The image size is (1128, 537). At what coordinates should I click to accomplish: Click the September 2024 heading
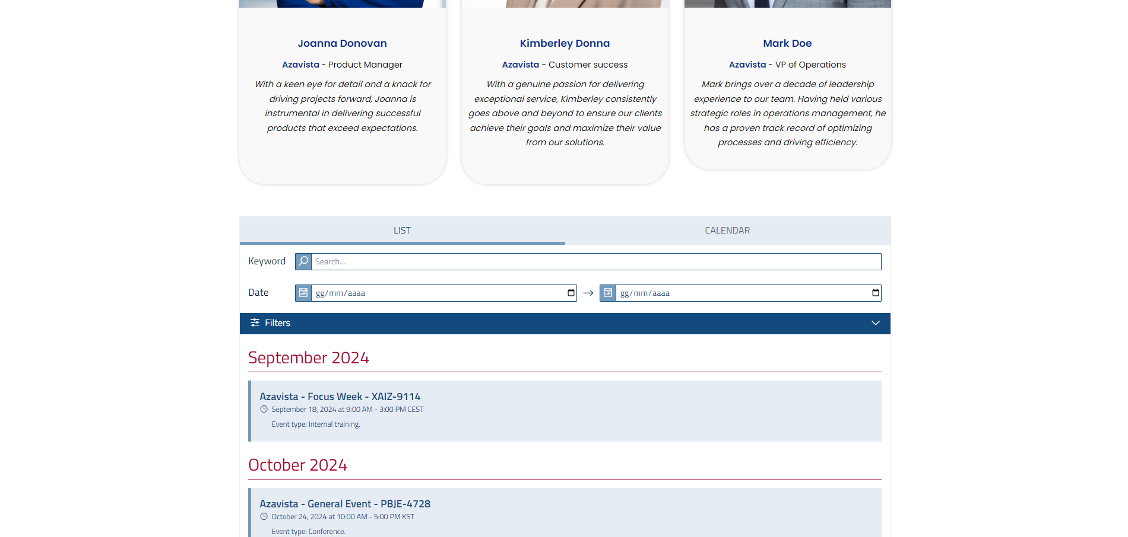pos(309,358)
